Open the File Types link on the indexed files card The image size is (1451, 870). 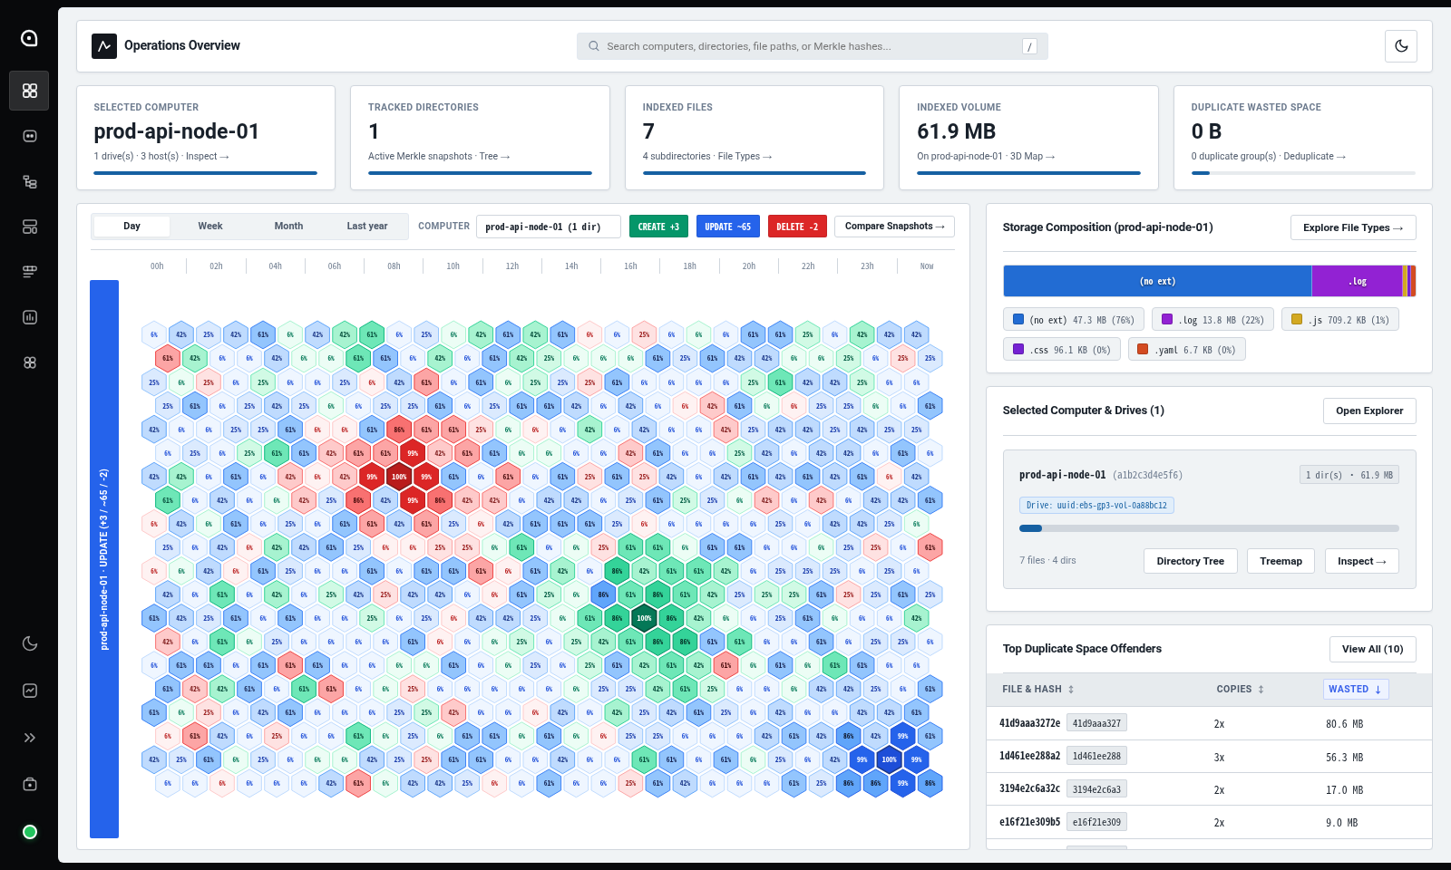click(x=745, y=156)
